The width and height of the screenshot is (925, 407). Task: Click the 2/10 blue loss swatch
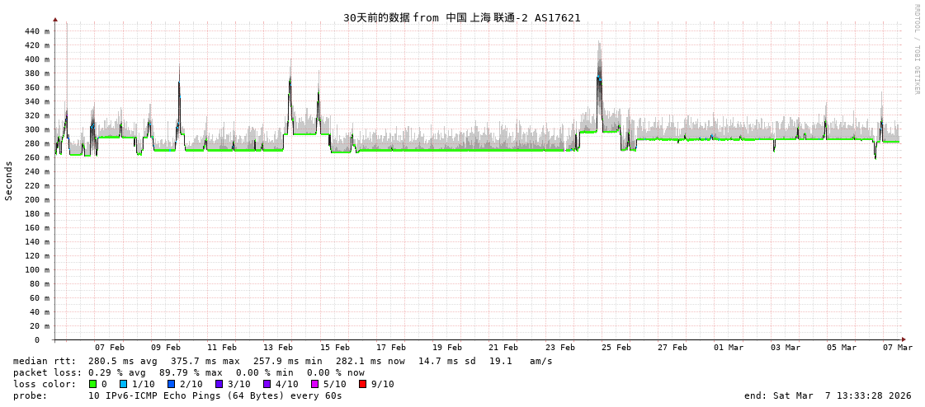pyautogui.click(x=172, y=384)
